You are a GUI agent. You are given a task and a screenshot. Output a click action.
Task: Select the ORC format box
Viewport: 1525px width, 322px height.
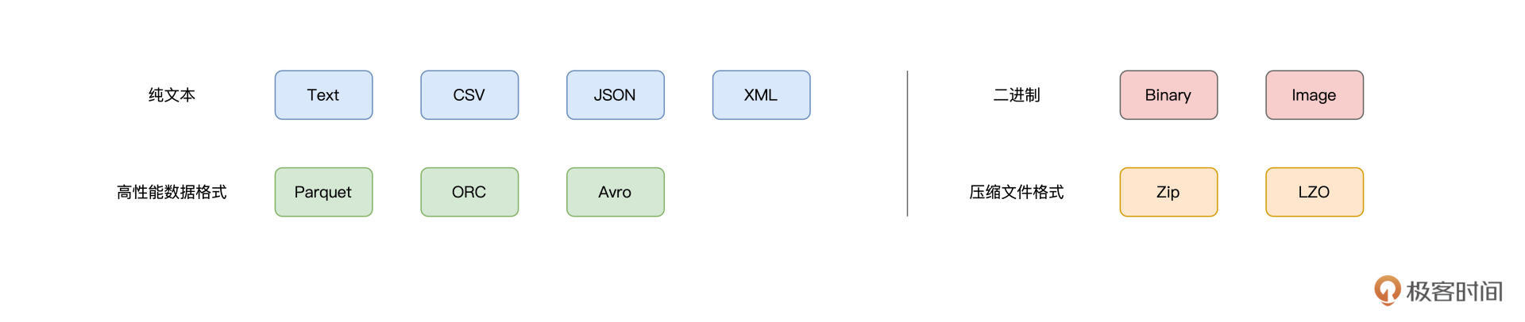469,192
